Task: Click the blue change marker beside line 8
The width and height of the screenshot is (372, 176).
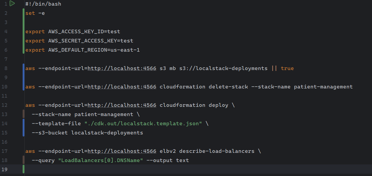Action: 24,68
